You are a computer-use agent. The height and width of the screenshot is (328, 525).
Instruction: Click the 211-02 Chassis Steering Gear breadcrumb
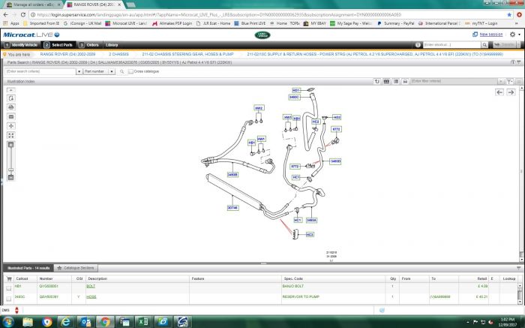187,54
